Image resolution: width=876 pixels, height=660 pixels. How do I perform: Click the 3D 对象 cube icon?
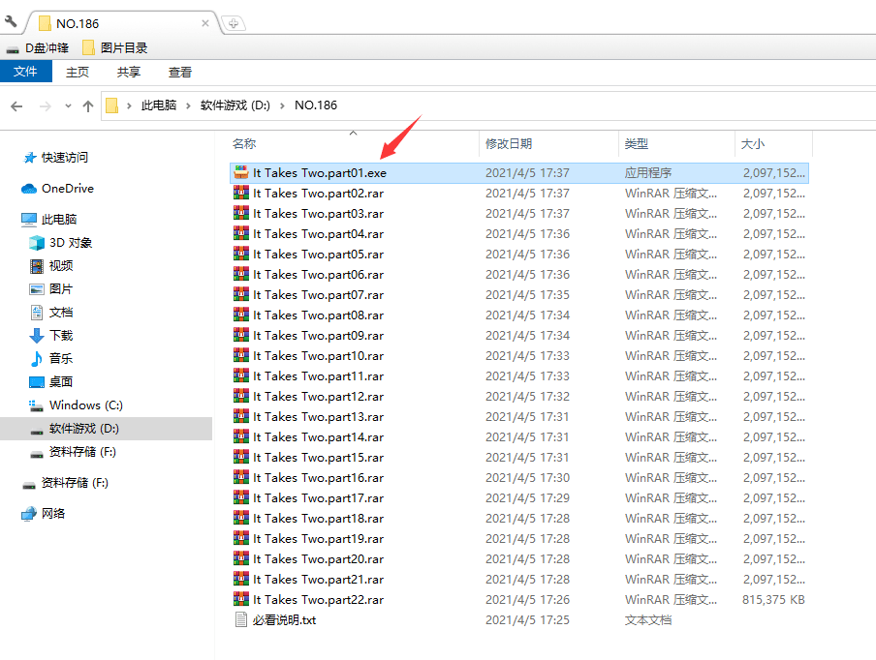pos(36,243)
